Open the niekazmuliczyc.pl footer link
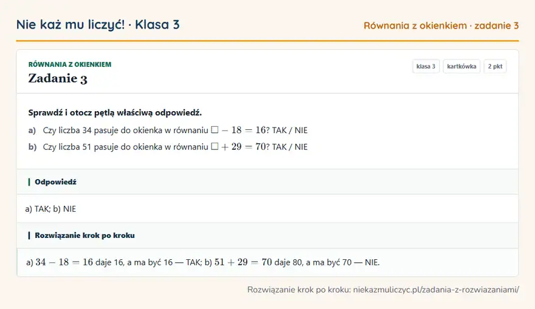This screenshot has width=535, height=309. tap(436, 290)
